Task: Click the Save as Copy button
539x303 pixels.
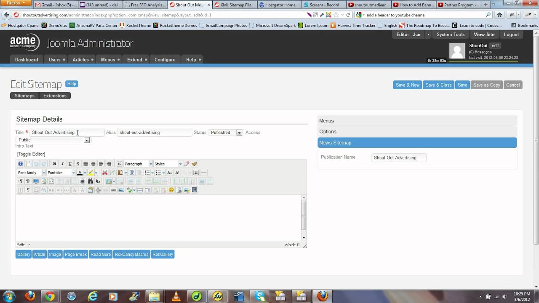Action: pos(487,85)
